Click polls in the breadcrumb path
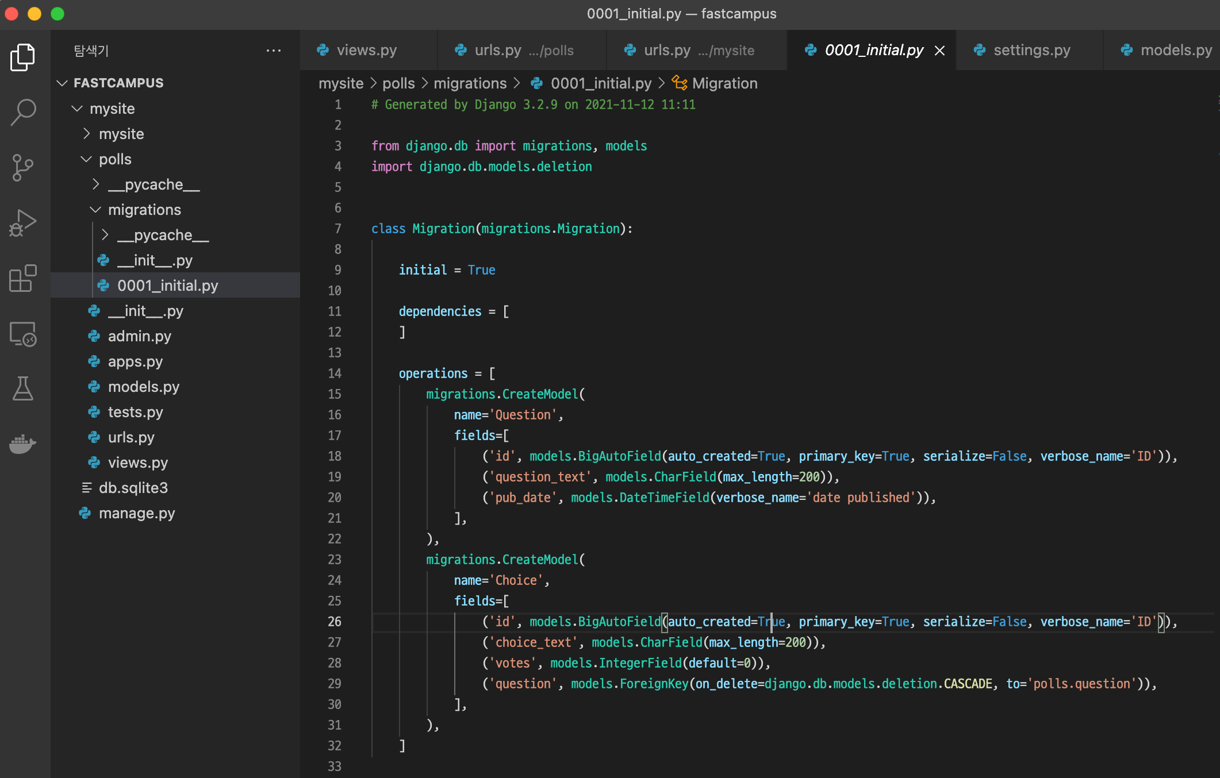This screenshot has width=1220, height=778. click(x=398, y=84)
